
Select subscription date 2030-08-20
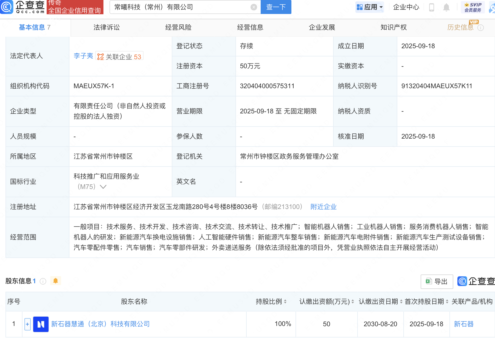pos(380,324)
